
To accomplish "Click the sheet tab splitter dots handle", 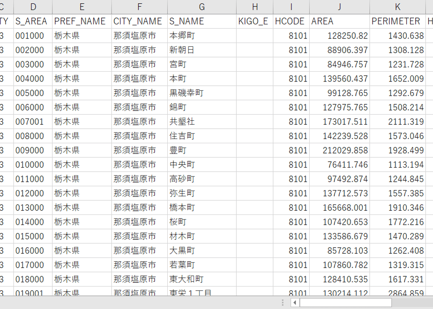I will coord(283,302).
